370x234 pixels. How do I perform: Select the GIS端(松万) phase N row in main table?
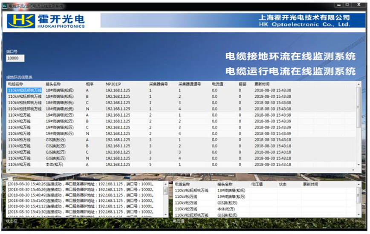(x=181, y=158)
